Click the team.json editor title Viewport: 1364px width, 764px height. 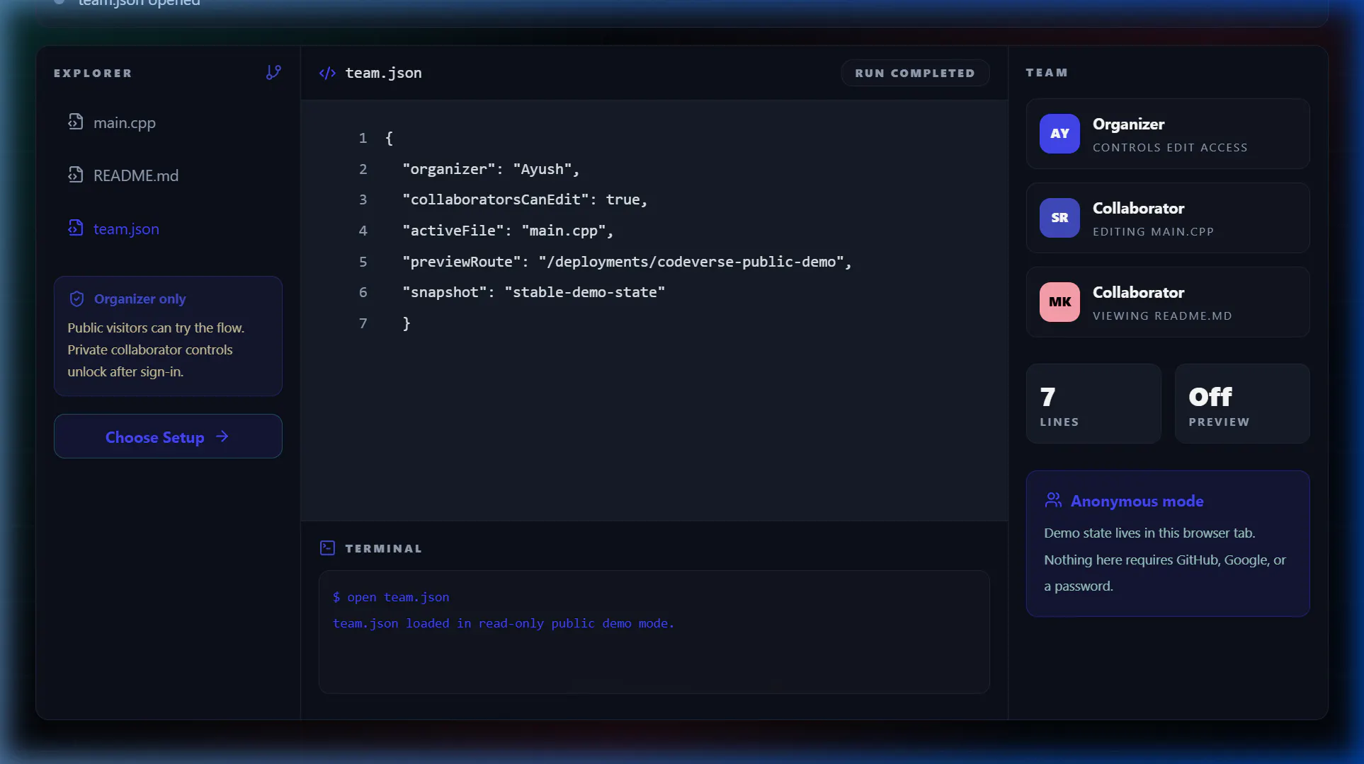(x=383, y=73)
